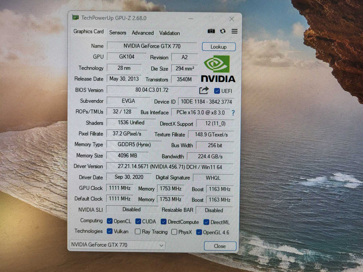363x272 pixels.
Task: Close the GPU-Z window with X
Action: pos(231,19)
